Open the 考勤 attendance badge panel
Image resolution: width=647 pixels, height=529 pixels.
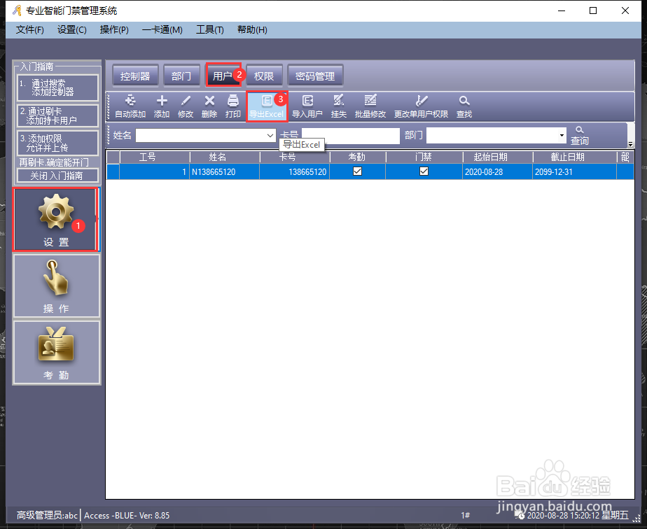[56, 353]
